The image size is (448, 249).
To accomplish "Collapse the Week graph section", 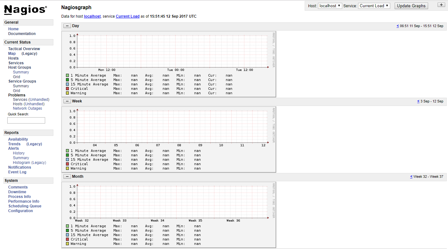I will click(67, 101).
